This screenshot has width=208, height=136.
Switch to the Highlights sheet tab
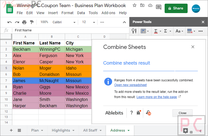tap(61, 130)
